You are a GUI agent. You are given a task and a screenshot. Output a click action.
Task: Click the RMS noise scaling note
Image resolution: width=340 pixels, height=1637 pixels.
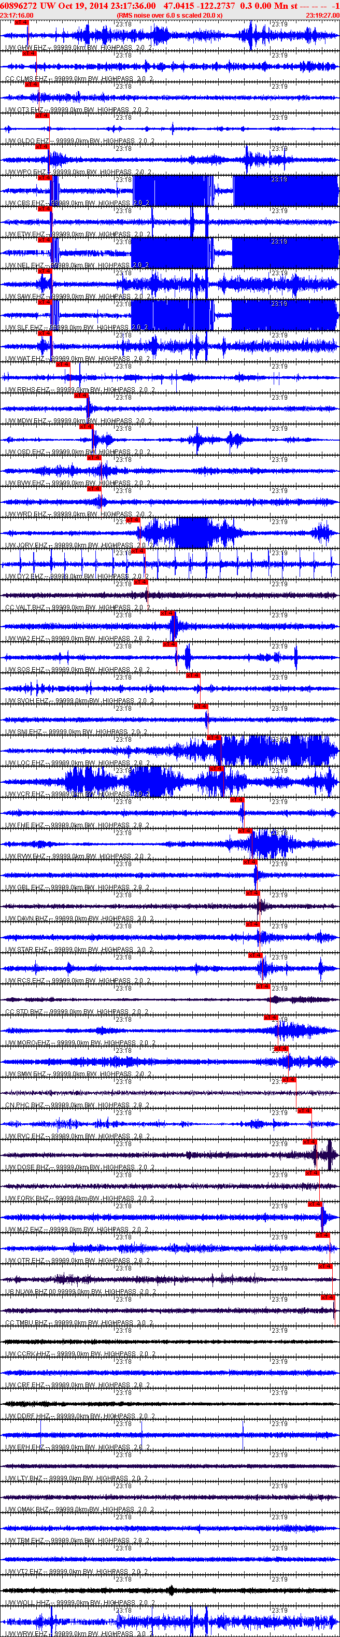(x=169, y=15)
